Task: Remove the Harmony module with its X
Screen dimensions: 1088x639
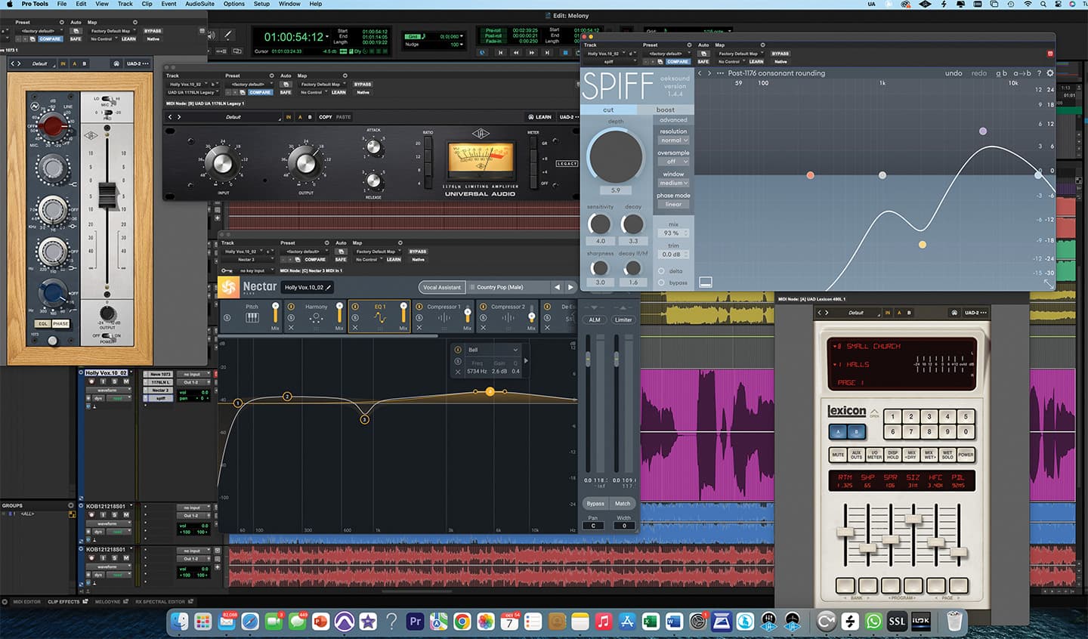Action: (291, 328)
